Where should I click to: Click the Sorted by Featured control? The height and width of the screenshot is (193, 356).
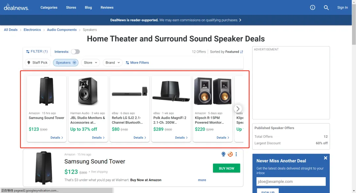(x=226, y=52)
